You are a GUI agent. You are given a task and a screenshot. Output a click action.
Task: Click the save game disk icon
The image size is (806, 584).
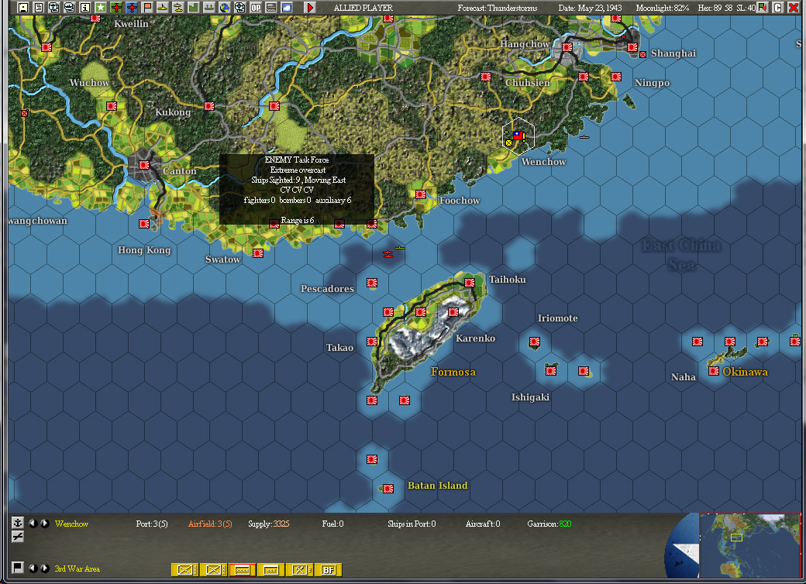click(22, 7)
